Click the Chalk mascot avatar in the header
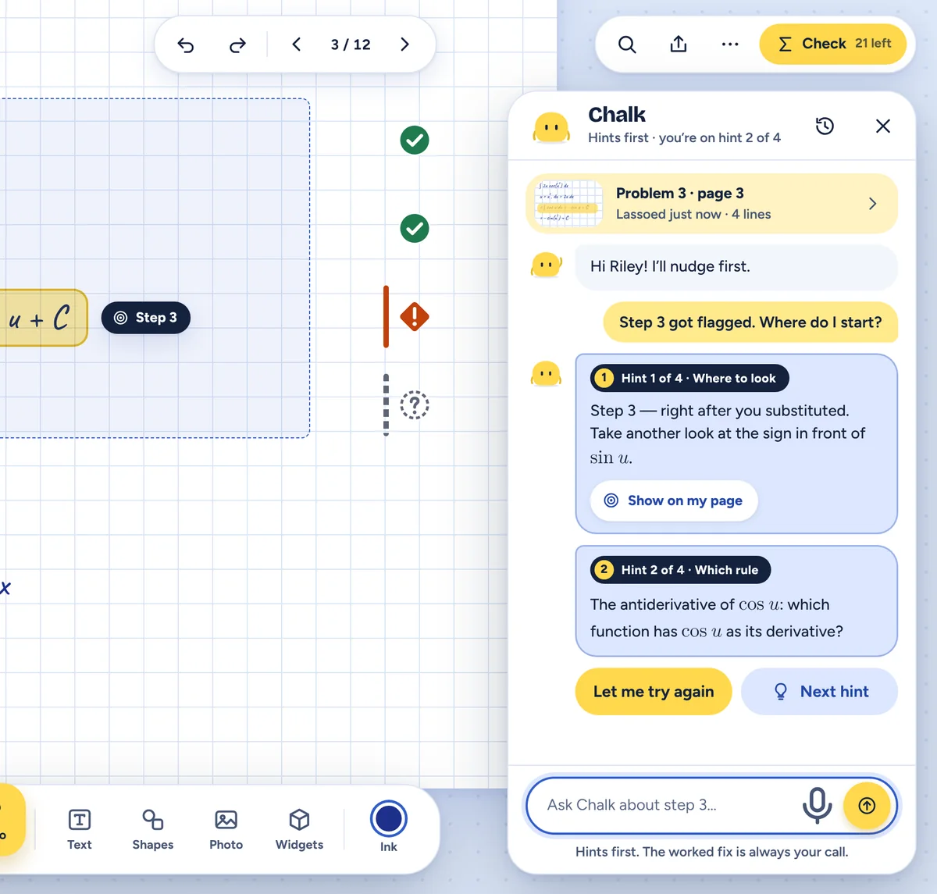Viewport: 937px width, 894px height. (551, 127)
